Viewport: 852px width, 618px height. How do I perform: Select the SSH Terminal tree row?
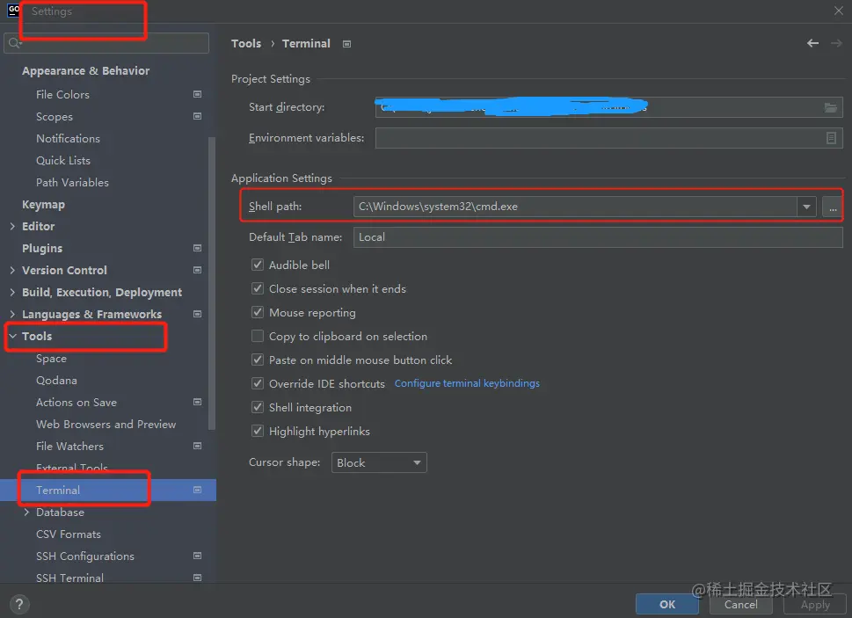click(x=108, y=578)
